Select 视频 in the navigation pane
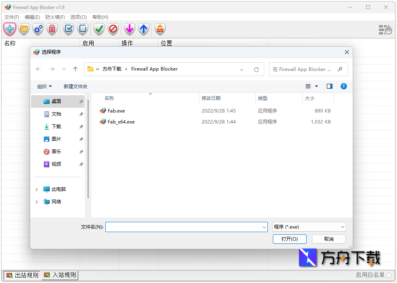The image size is (397, 283). tap(58, 164)
